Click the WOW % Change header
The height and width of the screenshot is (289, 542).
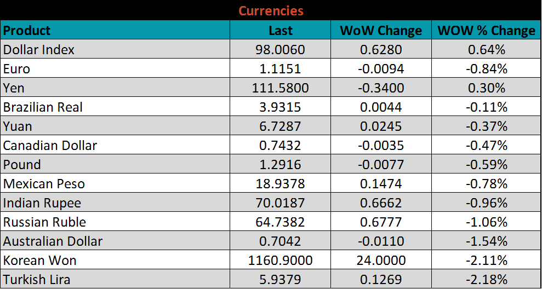click(x=486, y=31)
